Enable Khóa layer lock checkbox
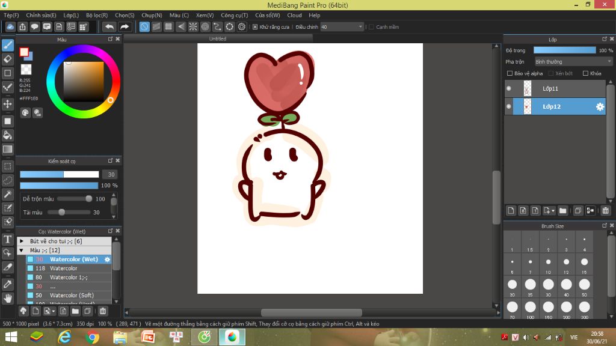Viewport: 616px width, 346px height. pyautogui.click(x=585, y=73)
